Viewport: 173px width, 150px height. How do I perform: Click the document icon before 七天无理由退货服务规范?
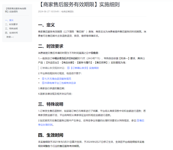tap(43, 79)
